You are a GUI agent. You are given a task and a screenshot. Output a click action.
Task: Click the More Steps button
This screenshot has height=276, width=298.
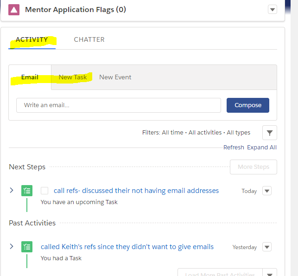tap(254, 167)
